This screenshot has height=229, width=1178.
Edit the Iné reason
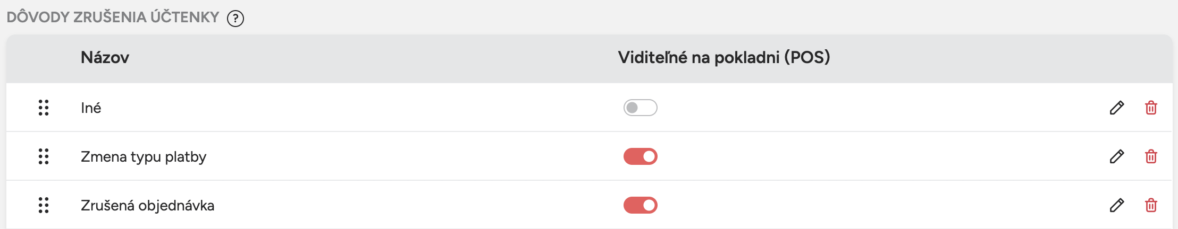1117,108
